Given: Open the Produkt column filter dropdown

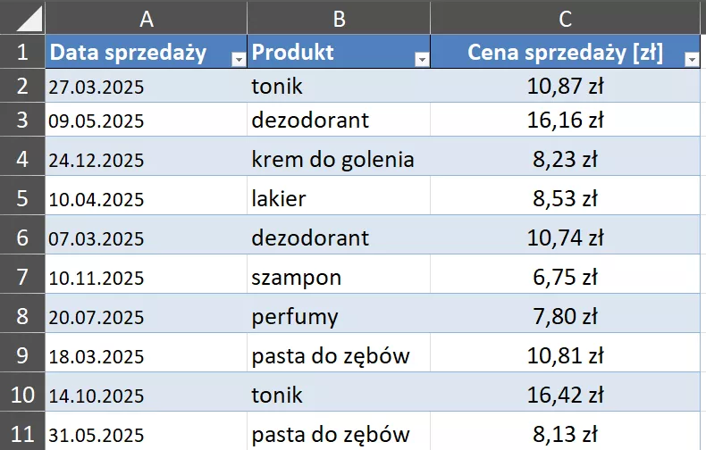Looking at the screenshot, I should (422, 59).
